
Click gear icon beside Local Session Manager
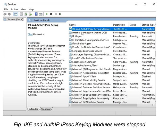pos(70,62)
